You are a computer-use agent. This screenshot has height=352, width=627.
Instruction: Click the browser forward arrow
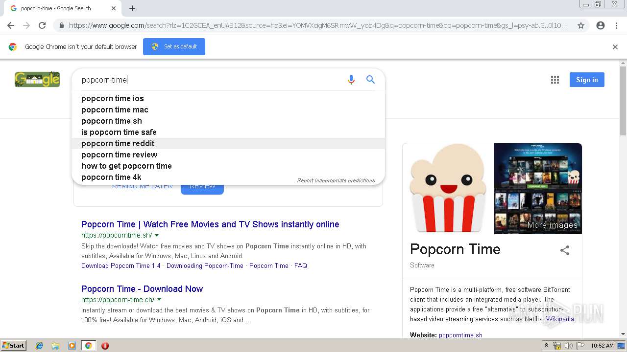coord(26,25)
